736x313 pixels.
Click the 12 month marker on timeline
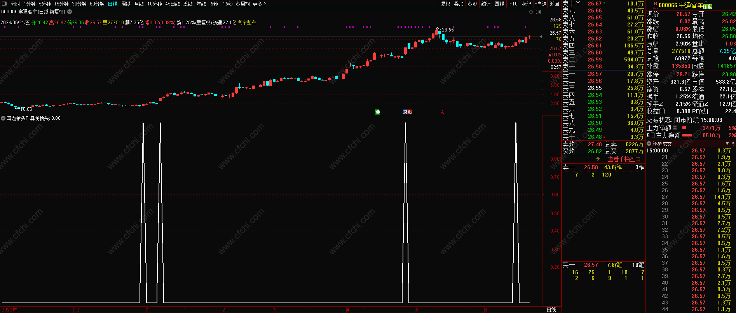pyautogui.click(x=77, y=310)
